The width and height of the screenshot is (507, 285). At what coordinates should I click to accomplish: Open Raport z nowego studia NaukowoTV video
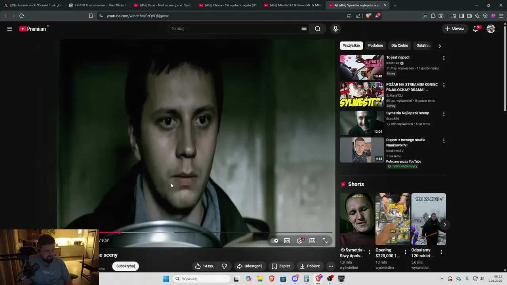[x=406, y=142]
